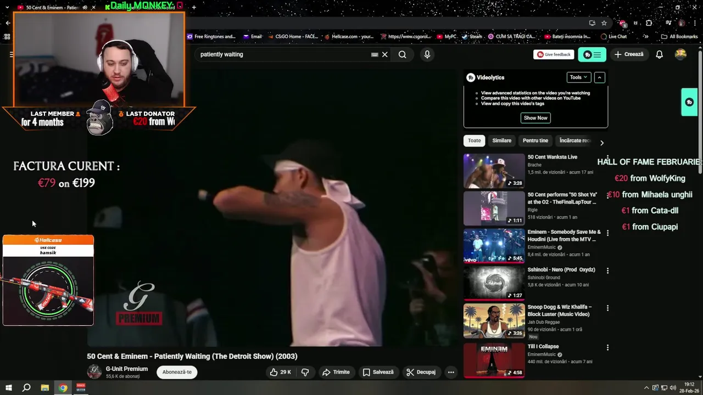Open the All Bookmarks folder
703x395 pixels.
point(679,37)
